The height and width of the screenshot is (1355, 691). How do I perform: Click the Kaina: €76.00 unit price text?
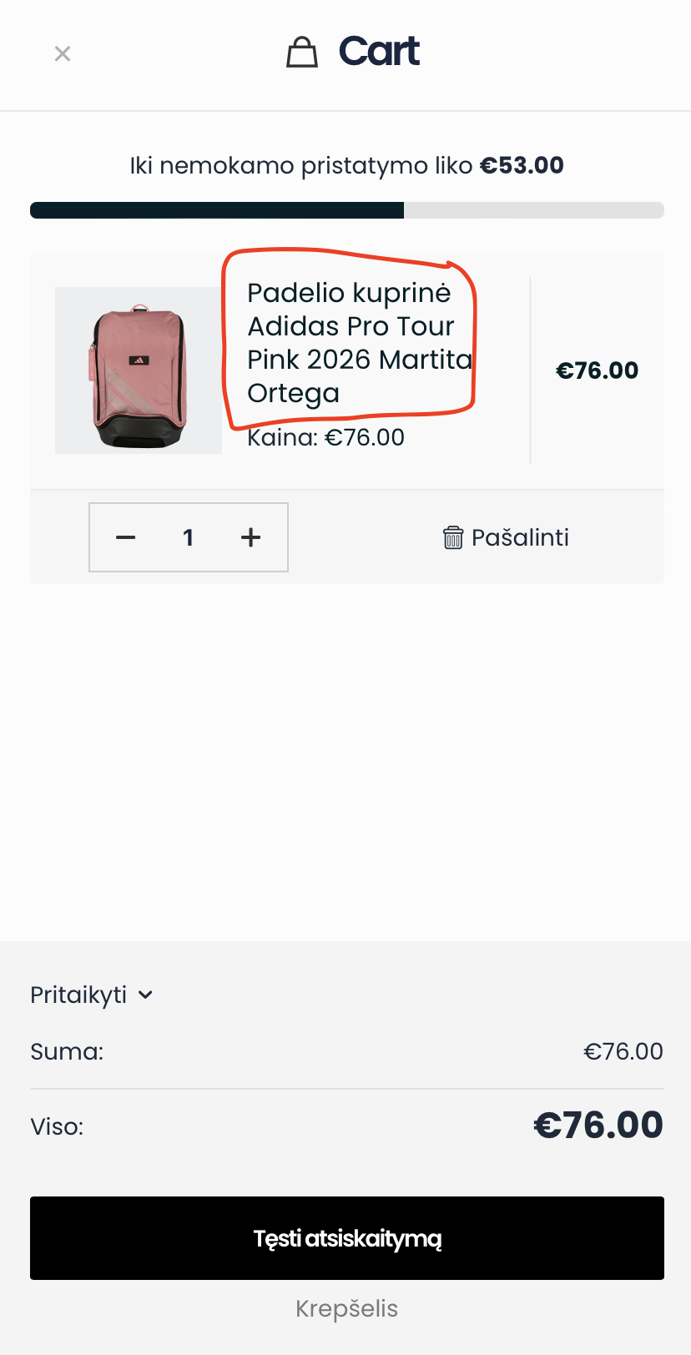pyautogui.click(x=325, y=437)
